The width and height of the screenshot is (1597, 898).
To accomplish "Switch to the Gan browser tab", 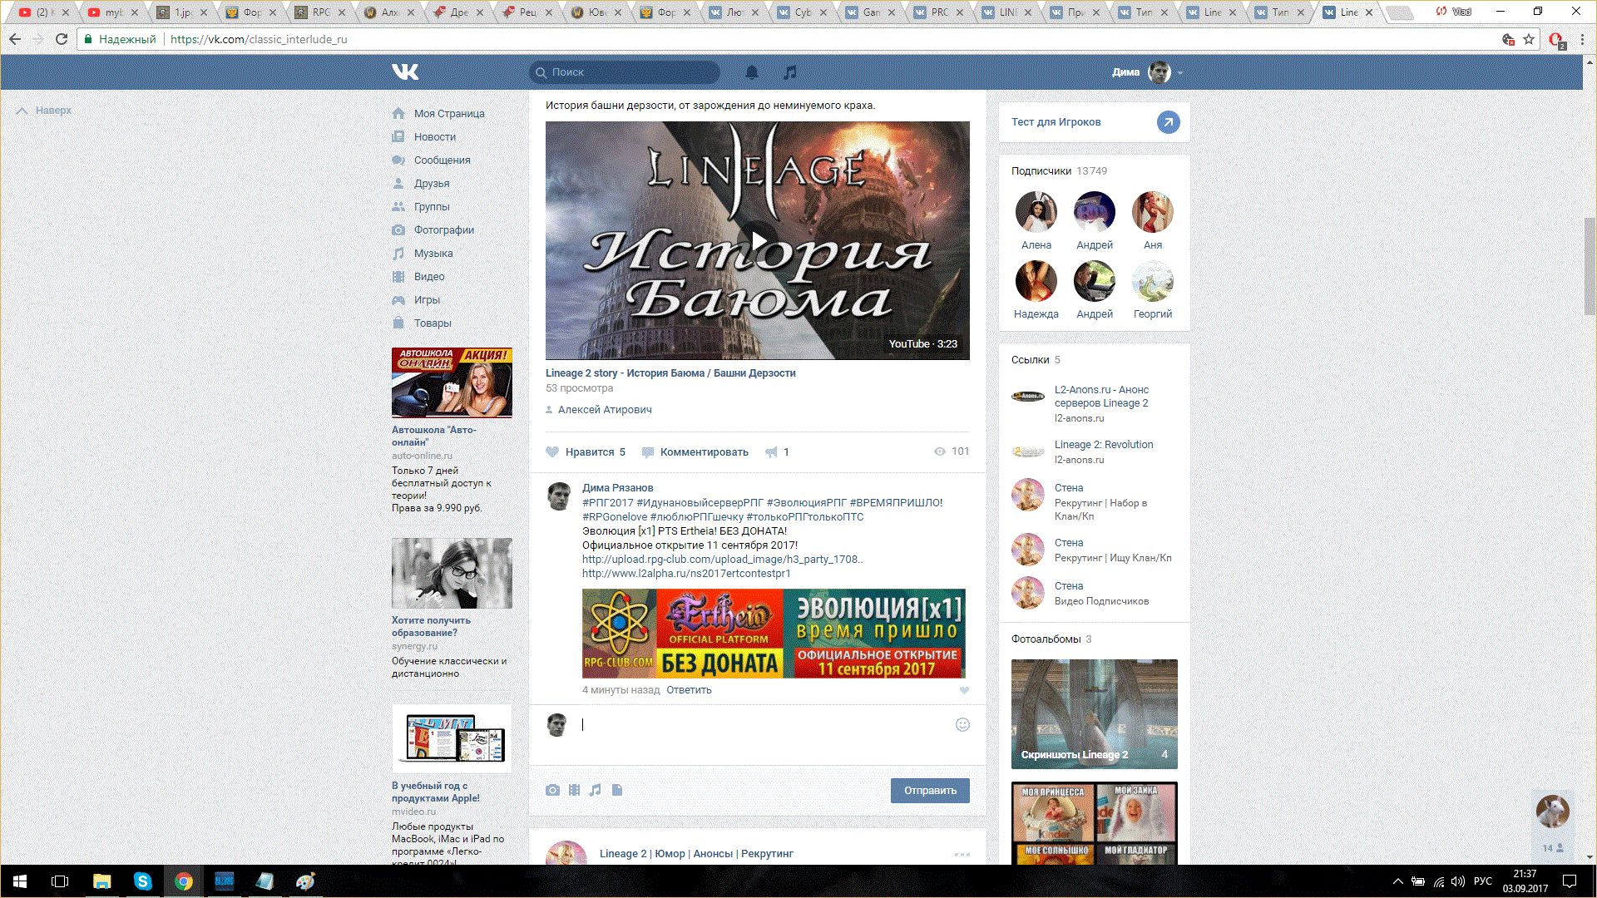I will pyautogui.click(x=871, y=12).
